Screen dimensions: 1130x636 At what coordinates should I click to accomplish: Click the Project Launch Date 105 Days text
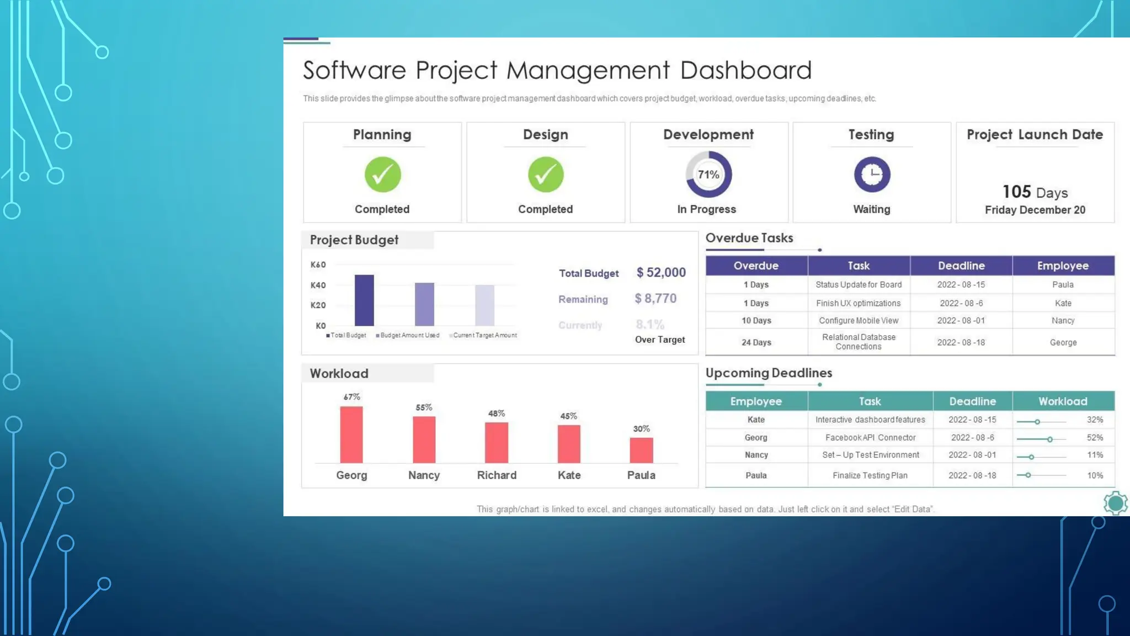click(x=1035, y=192)
